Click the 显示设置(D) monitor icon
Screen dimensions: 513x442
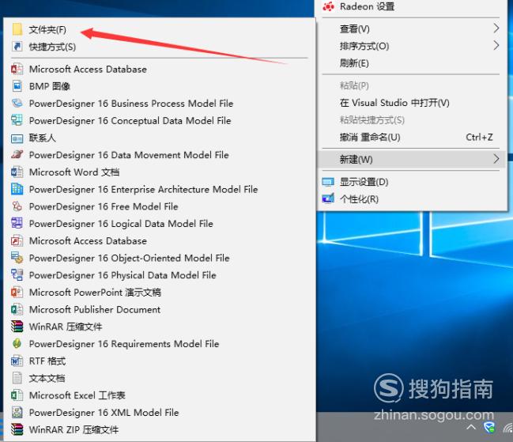pos(328,182)
